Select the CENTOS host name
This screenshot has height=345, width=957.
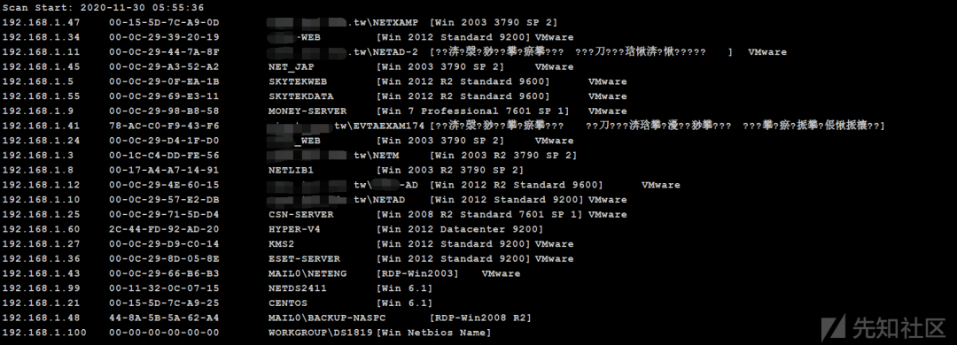click(x=287, y=303)
